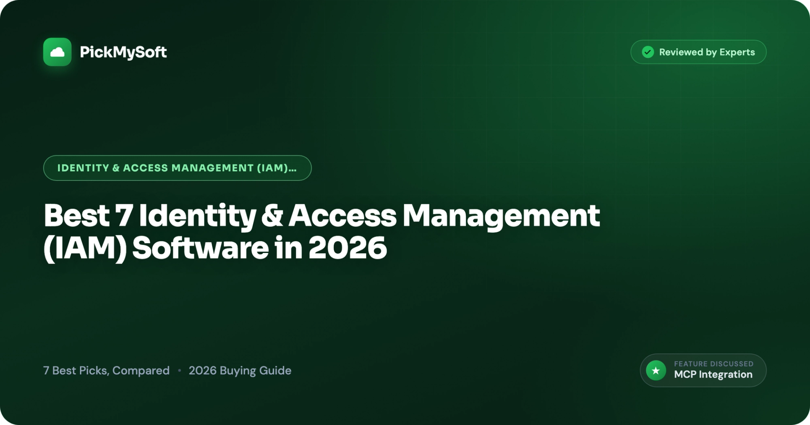
Task: Click the green checkmark icon beside Reviewed by Experts
Action: coord(648,52)
